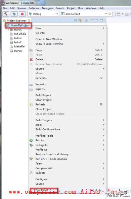131x199 pixels.
Task: Click the red Stop toolbar button
Action: click(x=22, y=14)
